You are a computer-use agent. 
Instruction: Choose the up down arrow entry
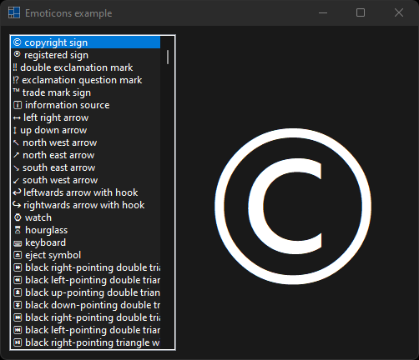pyautogui.click(x=86, y=130)
